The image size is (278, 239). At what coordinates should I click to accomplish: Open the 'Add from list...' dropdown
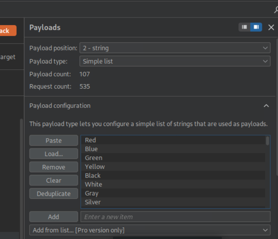tap(150, 230)
